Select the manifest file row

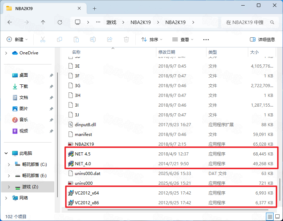tap(171, 134)
